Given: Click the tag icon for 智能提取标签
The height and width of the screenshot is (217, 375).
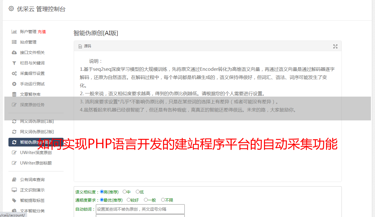Looking at the screenshot, I should click(x=14, y=200).
